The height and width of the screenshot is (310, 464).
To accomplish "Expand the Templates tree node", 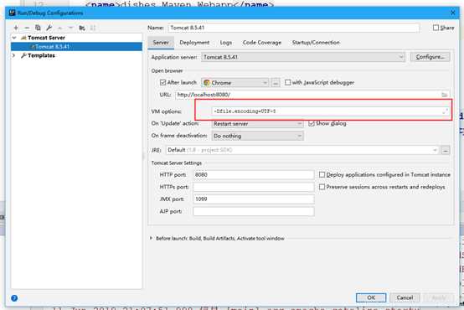I will point(13,55).
